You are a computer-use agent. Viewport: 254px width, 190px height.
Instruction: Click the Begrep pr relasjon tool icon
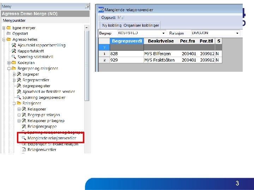[24, 115]
